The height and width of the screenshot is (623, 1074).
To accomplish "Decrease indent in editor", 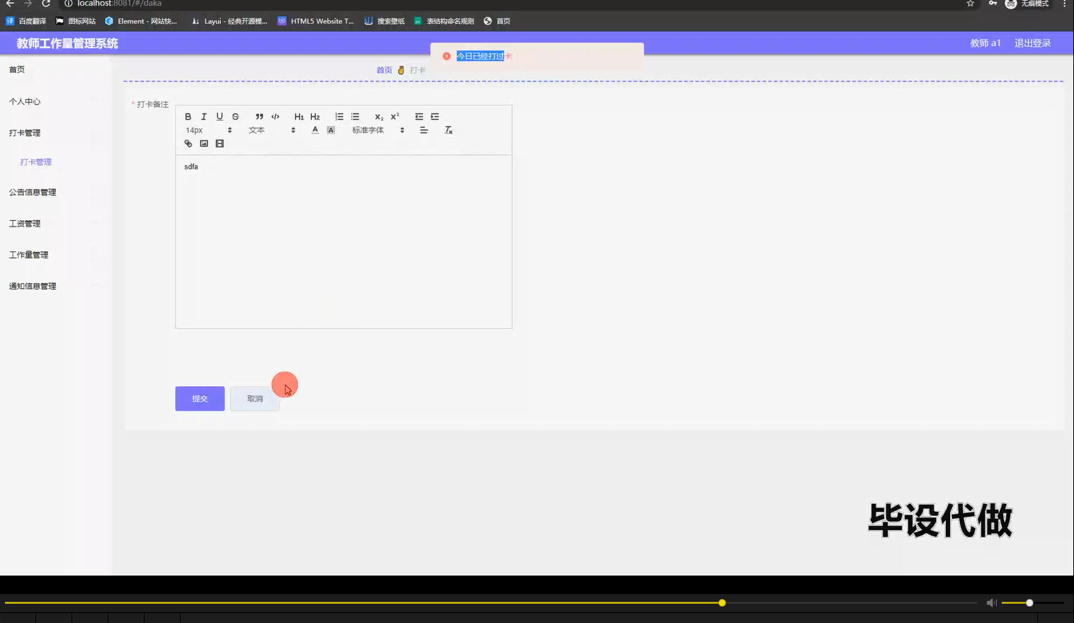I will (419, 117).
